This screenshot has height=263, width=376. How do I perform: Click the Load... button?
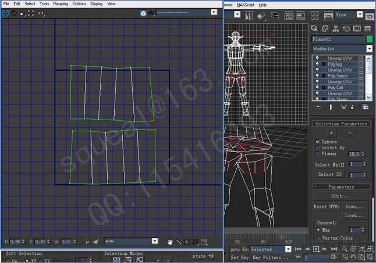pyautogui.click(x=354, y=215)
